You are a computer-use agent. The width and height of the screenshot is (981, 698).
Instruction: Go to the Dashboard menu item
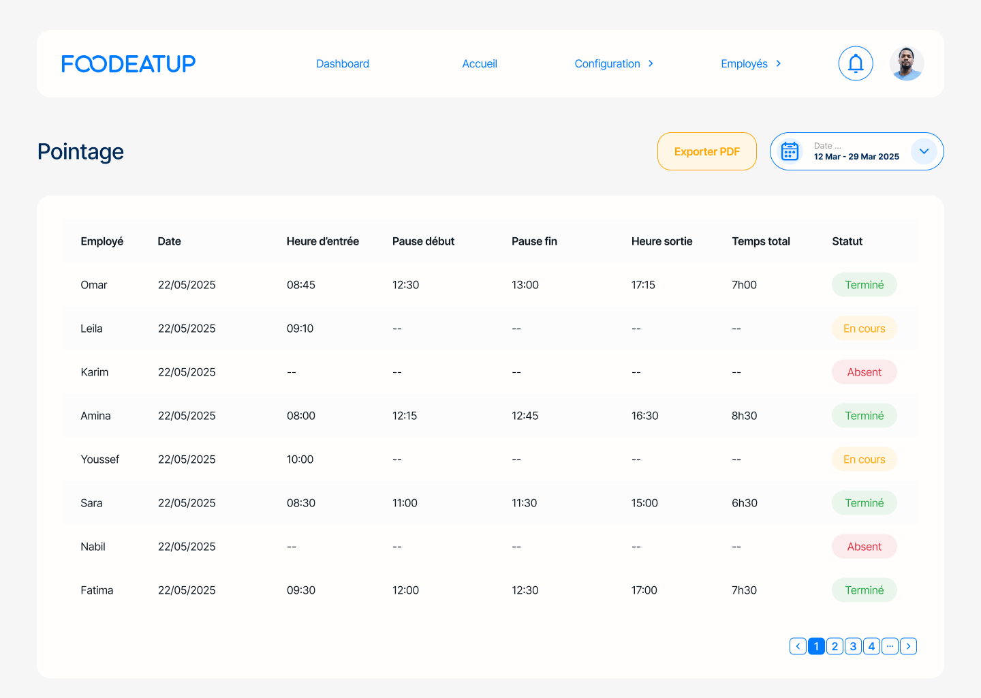click(x=343, y=63)
